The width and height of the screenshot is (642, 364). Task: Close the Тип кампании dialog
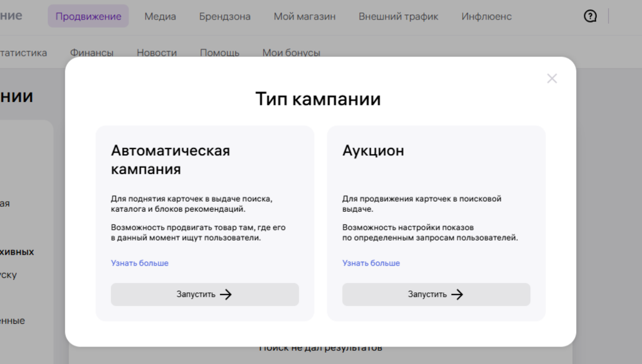[x=552, y=78]
